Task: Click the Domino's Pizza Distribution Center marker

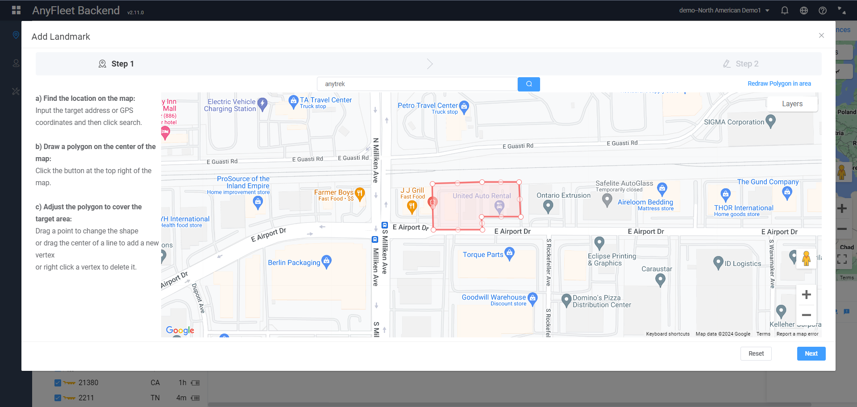Action: pos(566,300)
